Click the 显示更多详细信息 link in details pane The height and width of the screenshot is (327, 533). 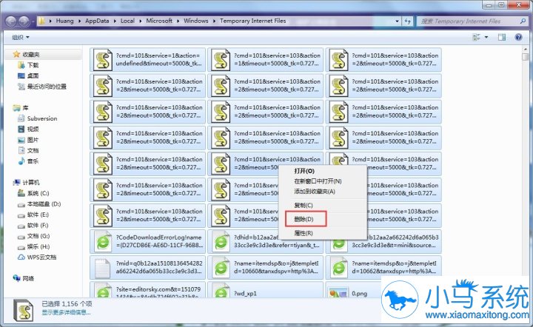(x=66, y=312)
